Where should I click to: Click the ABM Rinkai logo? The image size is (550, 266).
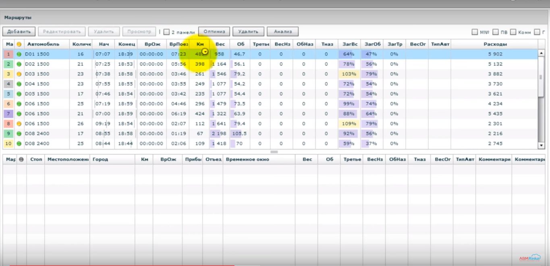tap(529, 258)
